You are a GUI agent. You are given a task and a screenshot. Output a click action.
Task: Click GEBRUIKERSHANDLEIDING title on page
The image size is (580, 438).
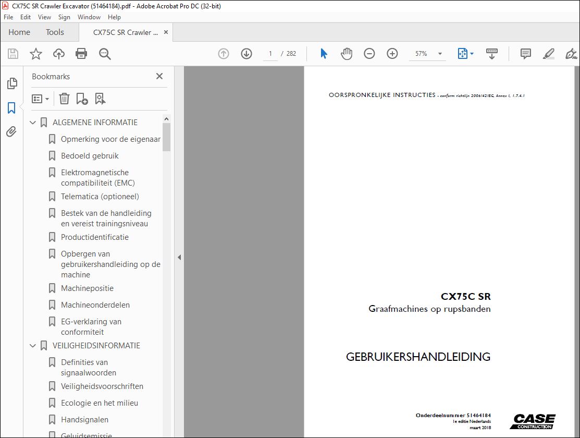(418, 357)
